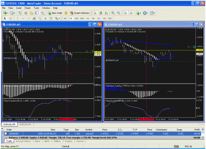This screenshot has height=149, width=206.
Task: Open the dropdown arrow beside Profiles
Action: pyautogui.click(x=15, y=13)
